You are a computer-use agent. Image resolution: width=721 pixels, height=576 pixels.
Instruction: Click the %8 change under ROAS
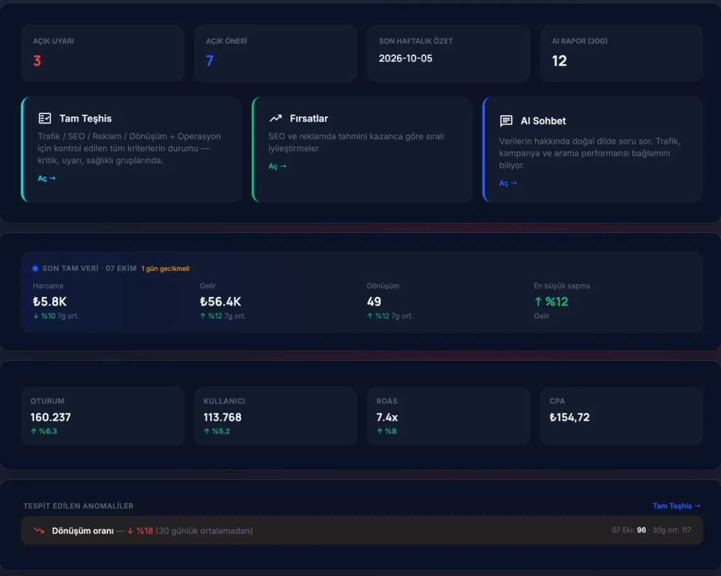[386, 431]
